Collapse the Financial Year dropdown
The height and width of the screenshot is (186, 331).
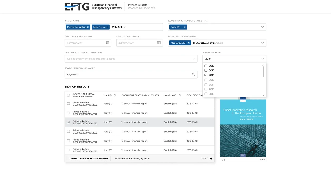tap(262, 59)
